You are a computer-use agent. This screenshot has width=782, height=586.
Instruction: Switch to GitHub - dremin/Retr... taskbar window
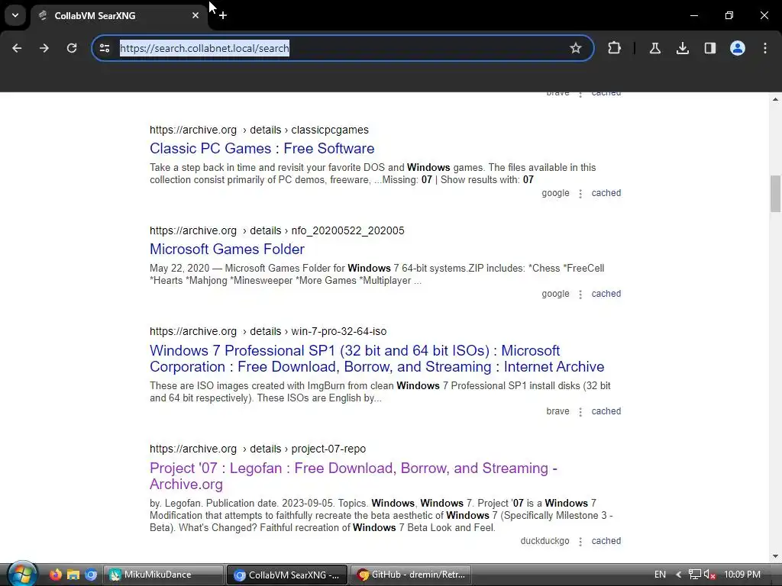(411, 575)
